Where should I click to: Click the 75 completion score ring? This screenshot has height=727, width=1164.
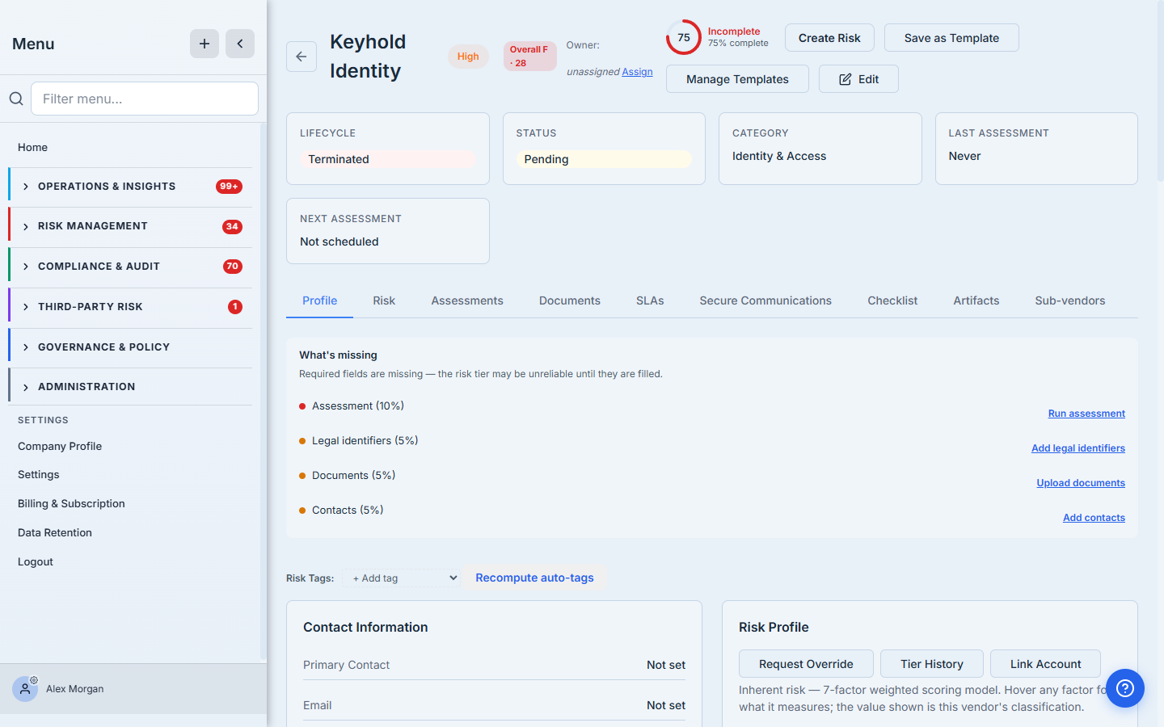point(684,37)
